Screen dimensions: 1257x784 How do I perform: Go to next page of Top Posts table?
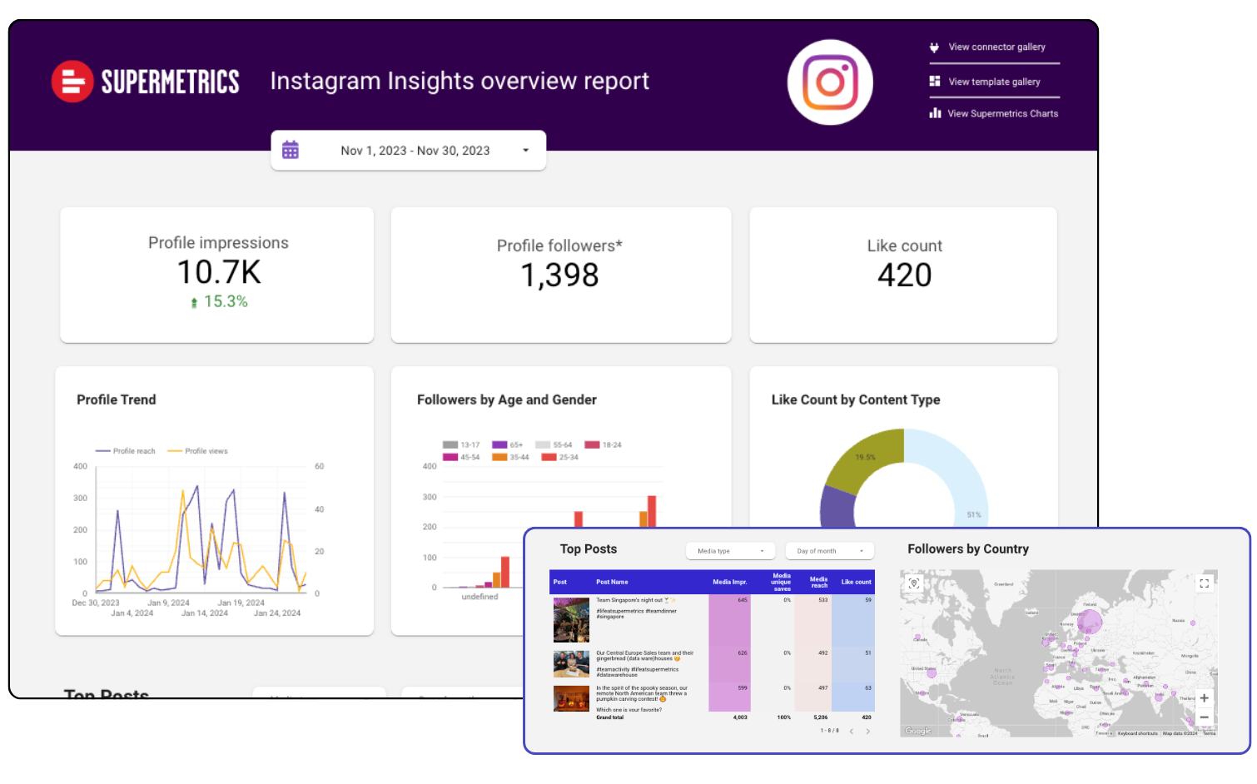[x=868, y=732]
